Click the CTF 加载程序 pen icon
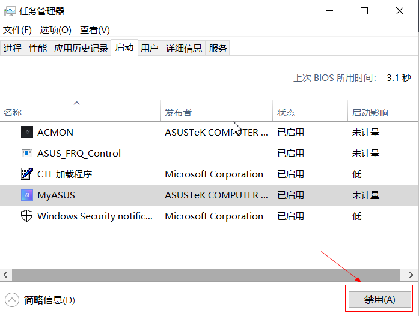Image resolution: width=419 pixels, height=316 pixels. 27,174
